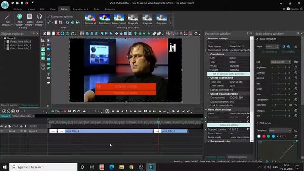Screen dimensions: 304x171
Task: Toggle the eye icon in layers header
Action: click(x=2, y=126)
